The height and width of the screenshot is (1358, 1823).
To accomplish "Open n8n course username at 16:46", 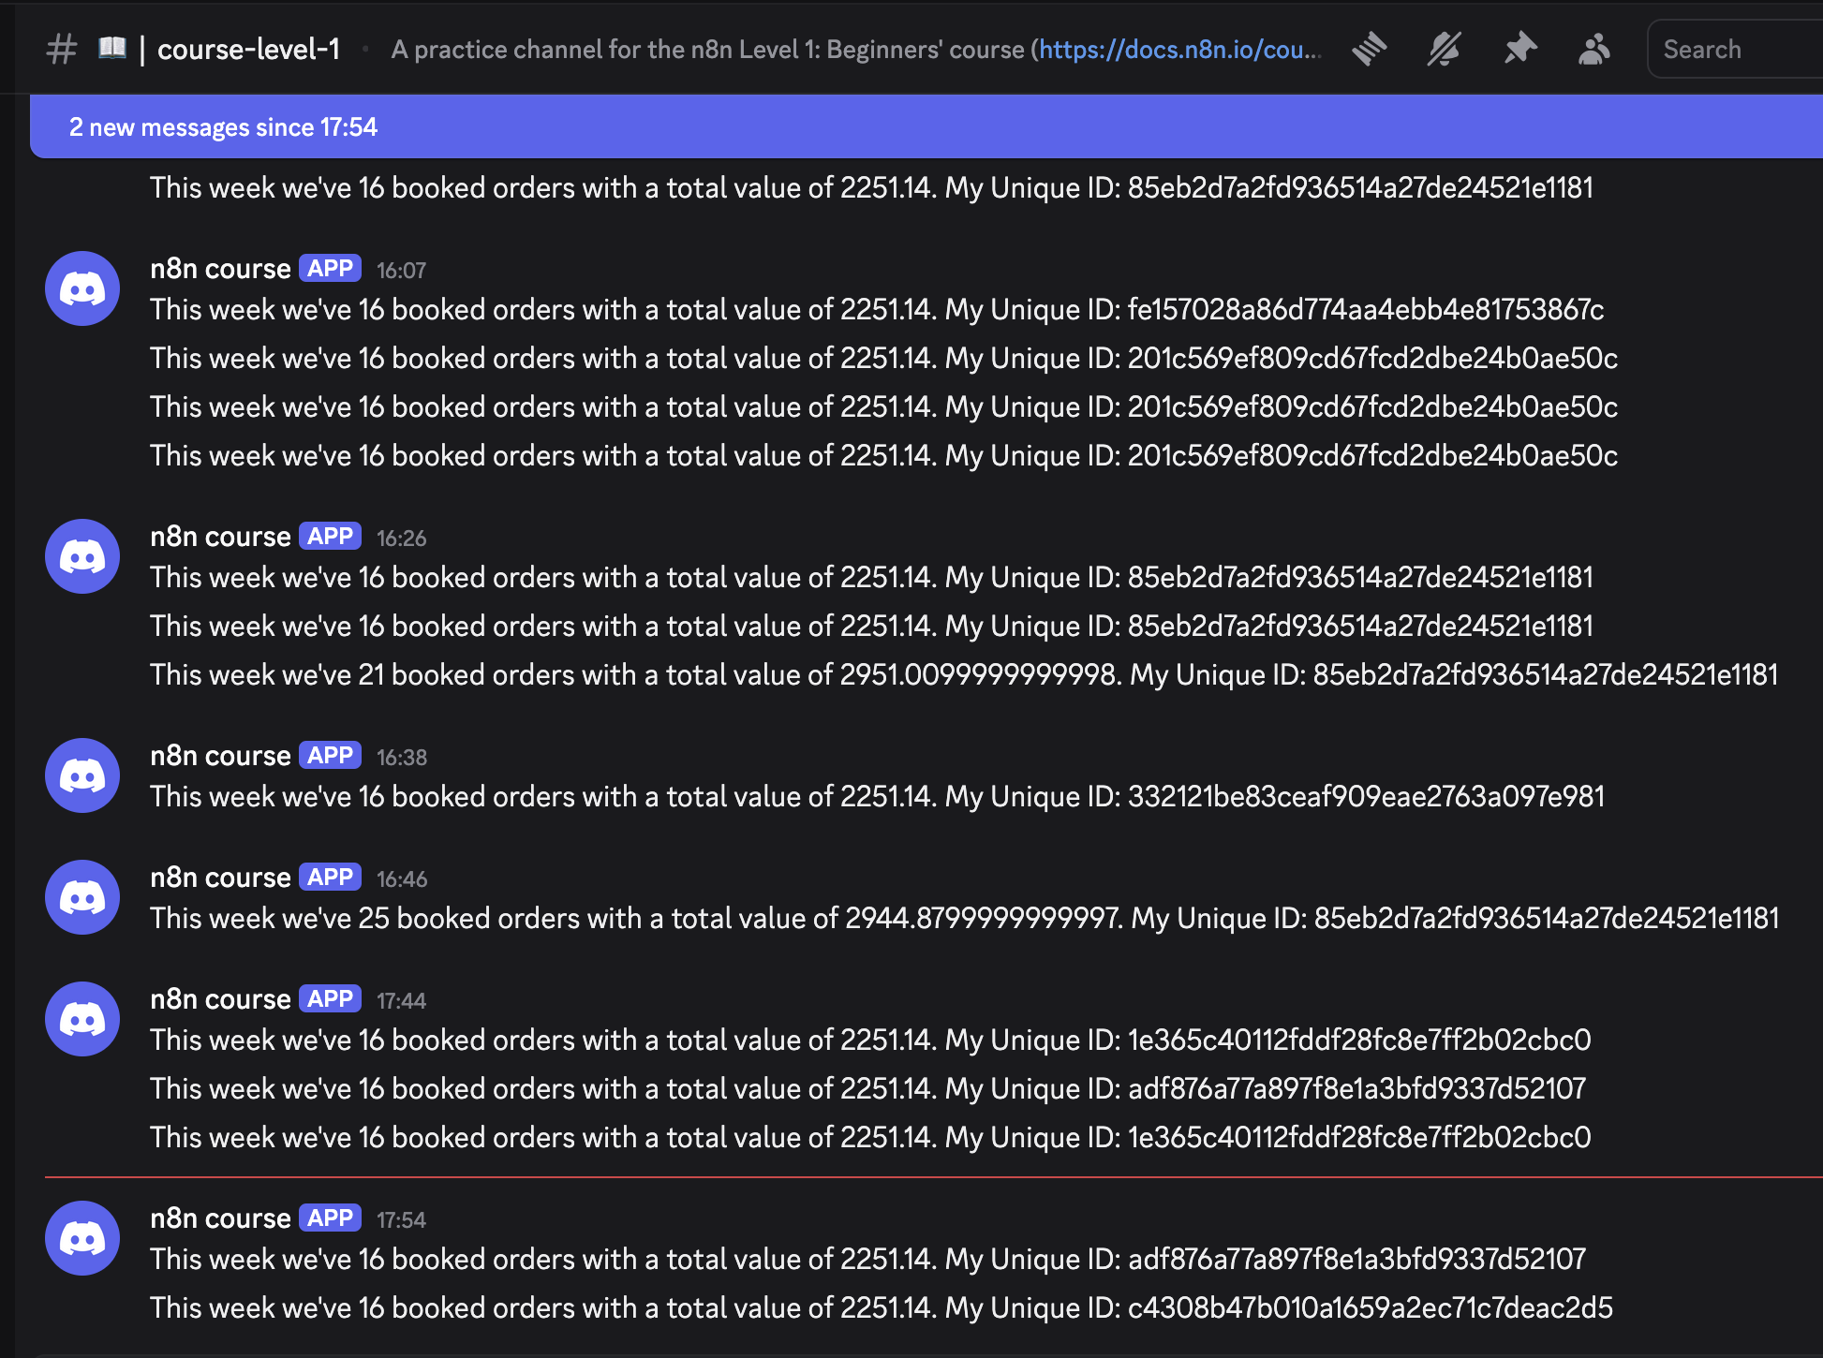I will pos(220,878).
